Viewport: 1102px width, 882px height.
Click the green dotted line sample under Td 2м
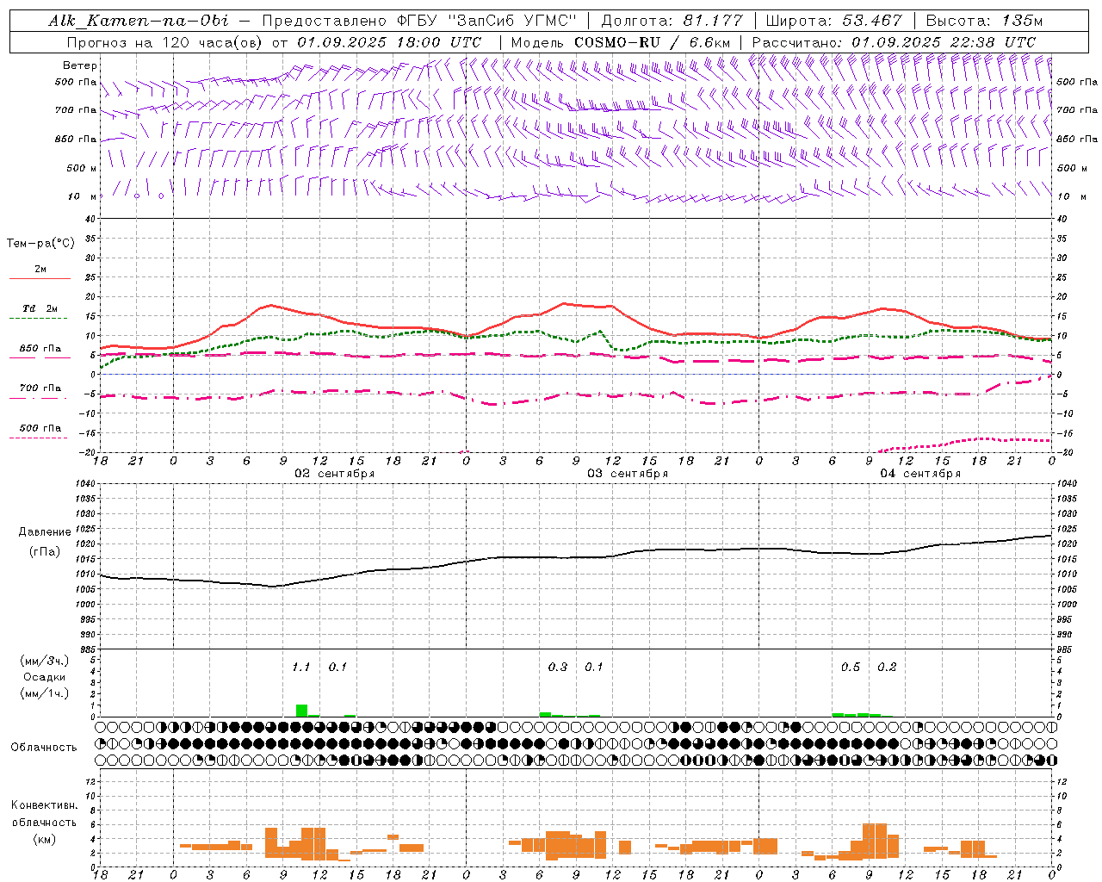(x=40, y=319)
